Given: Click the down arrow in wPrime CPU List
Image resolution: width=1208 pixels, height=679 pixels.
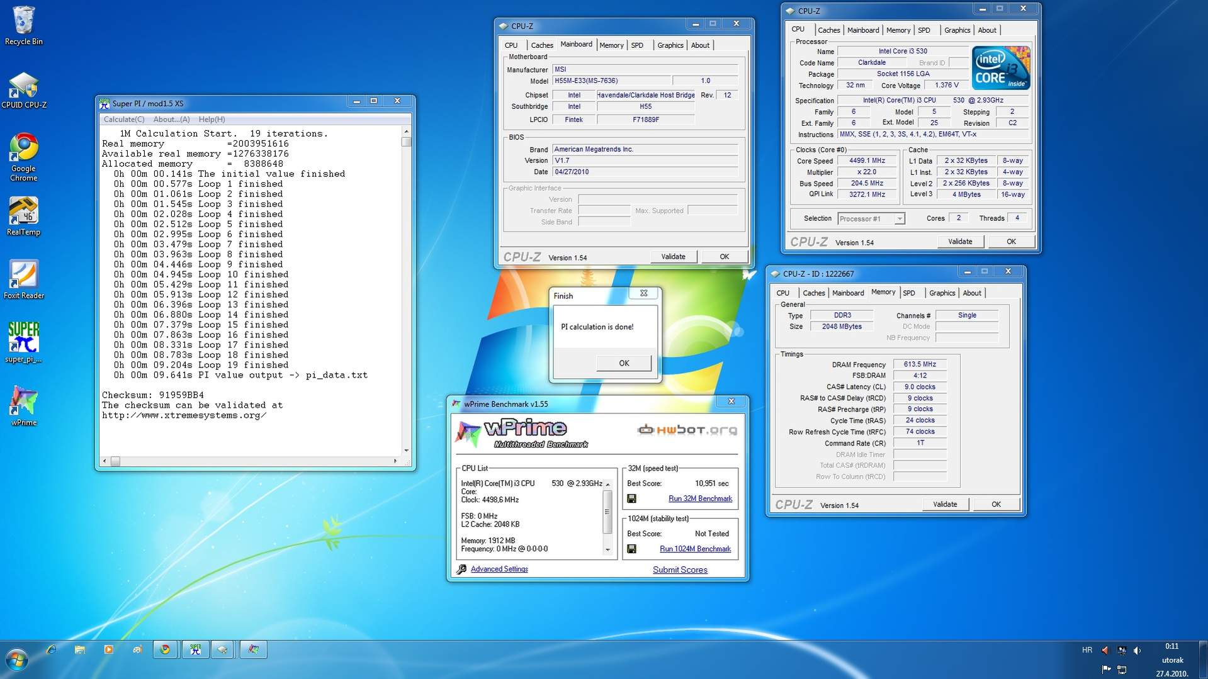Looking at the screenshot, I should pos(607,550).
